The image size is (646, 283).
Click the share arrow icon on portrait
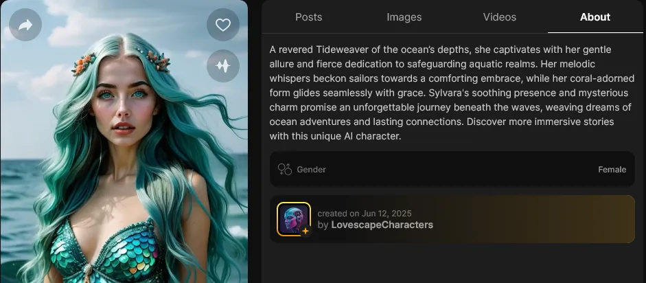coord(25,25)
